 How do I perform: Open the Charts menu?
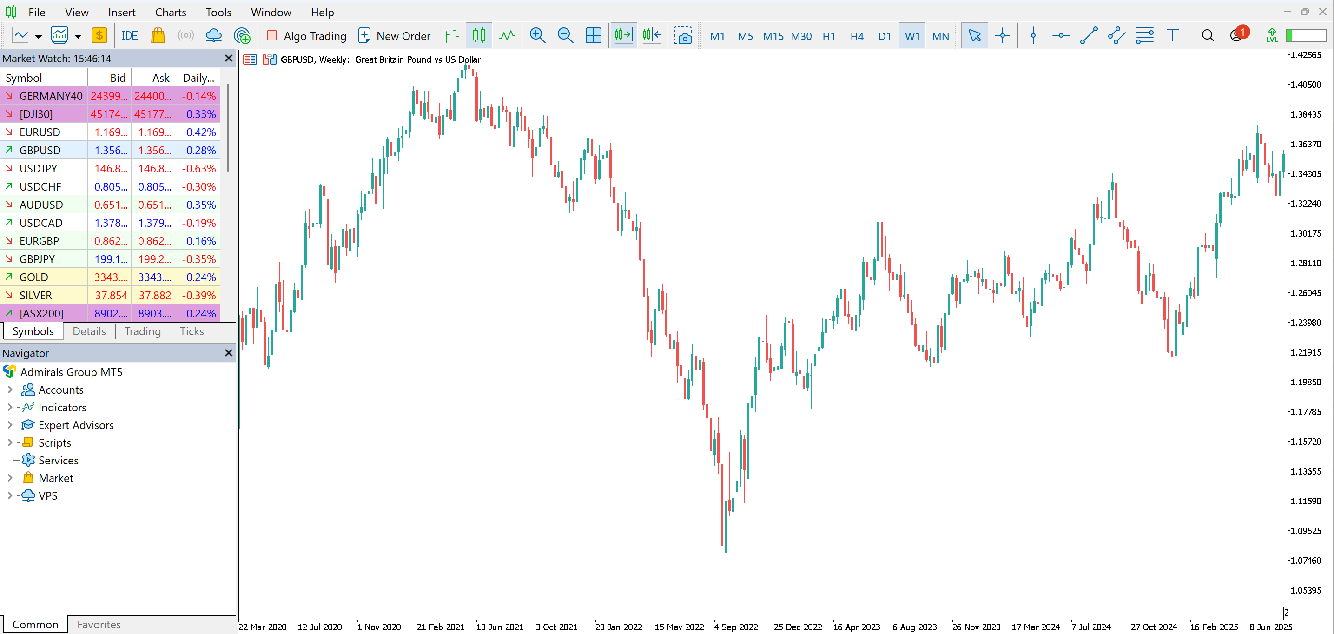pos(171,12)
